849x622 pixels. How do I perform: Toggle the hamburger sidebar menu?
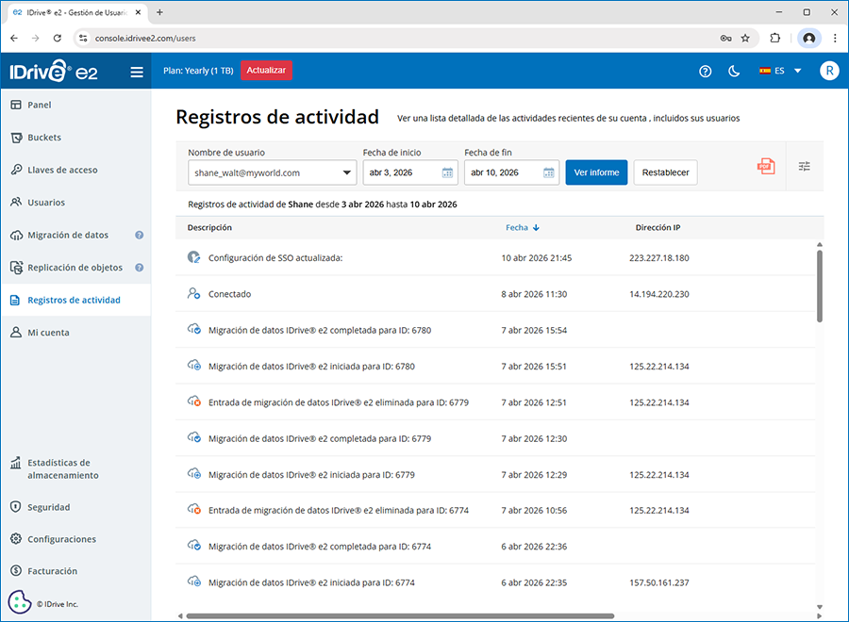pyautogui.click(x=137, y=72)
